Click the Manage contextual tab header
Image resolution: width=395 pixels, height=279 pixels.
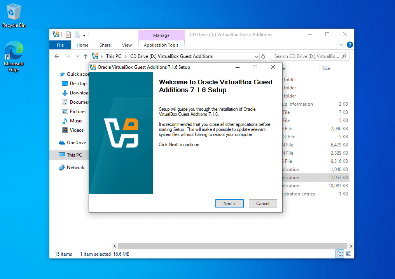point(161,35)
